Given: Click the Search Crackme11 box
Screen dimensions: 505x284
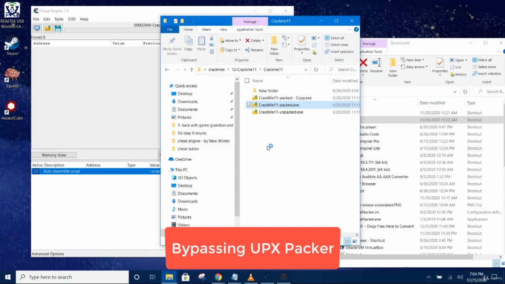Looking at the screenshot, I should pyautogui.click(x=342, y=70).
